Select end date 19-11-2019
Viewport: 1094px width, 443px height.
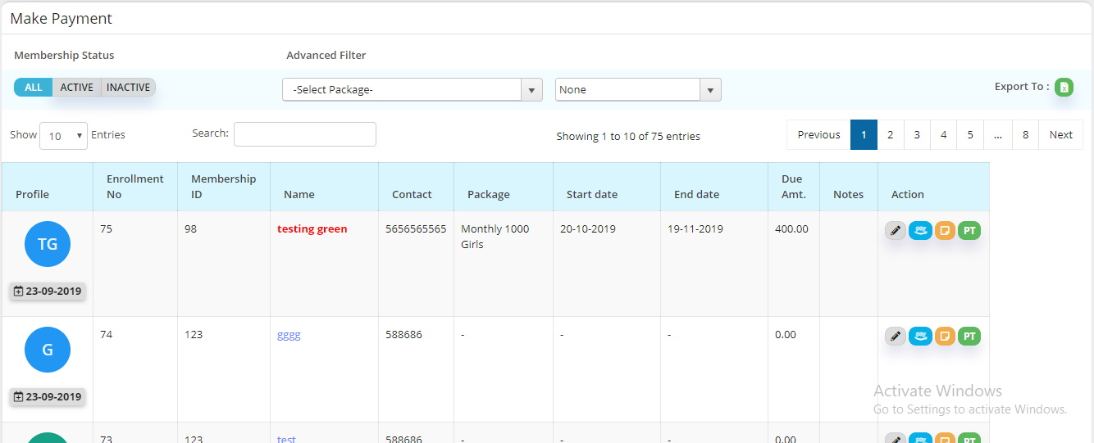tap(695, 229)
